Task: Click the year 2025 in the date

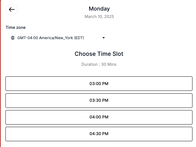Action: [x=109, y=16]
